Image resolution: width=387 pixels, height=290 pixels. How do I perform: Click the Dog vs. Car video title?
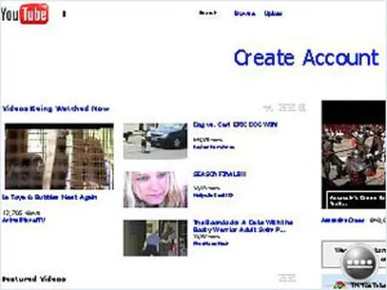[235, 125]
